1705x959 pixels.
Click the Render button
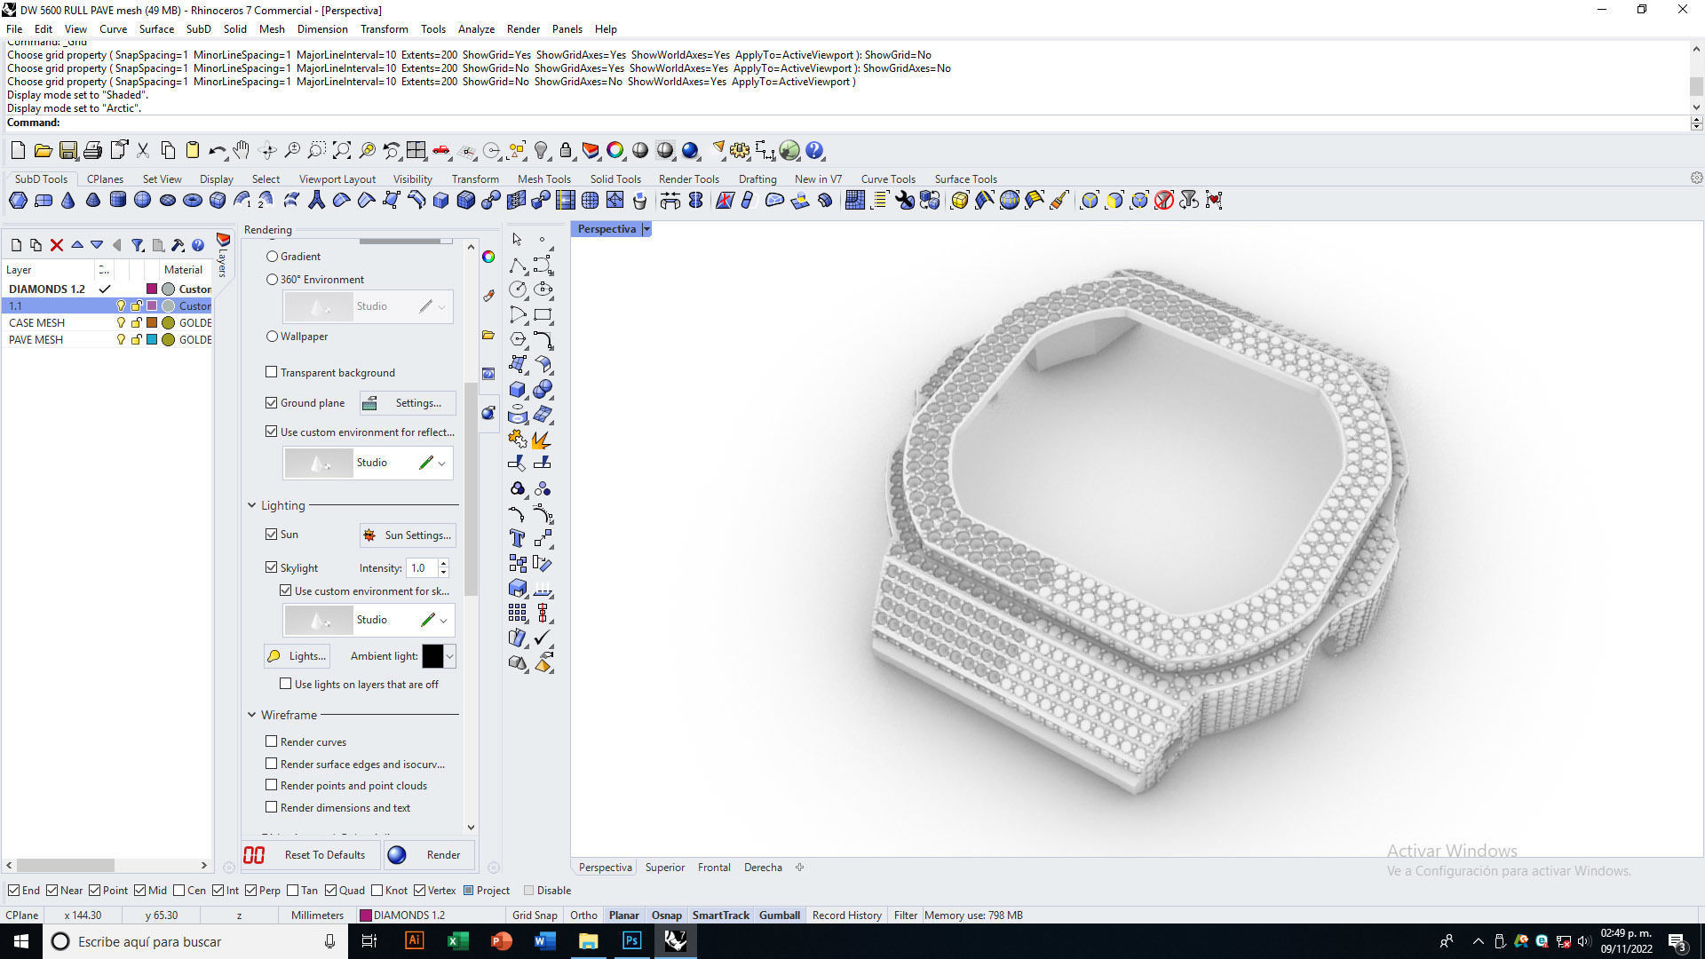pyautogui.click(x=429, y=855)
